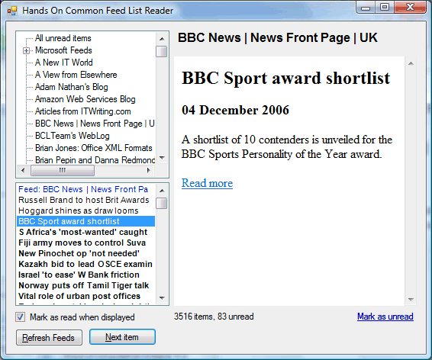The height and width of the screenshot is (360, 432).
Task: Click the item list scroll up arrow
Action: (x=162, y=191)
